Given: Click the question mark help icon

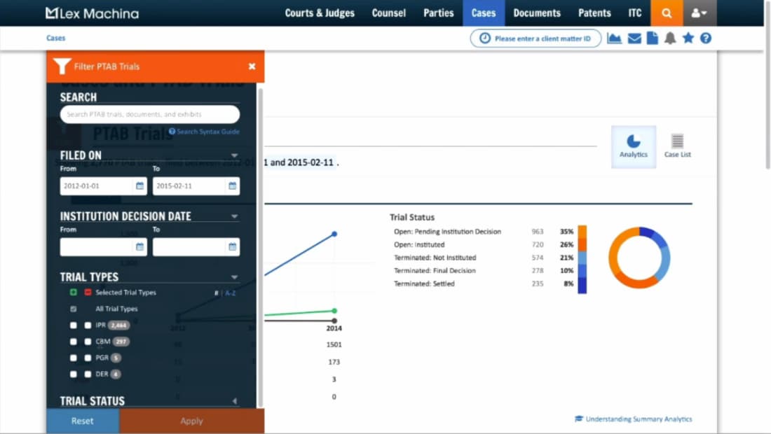Looking at the screenshot, I should click(x=706, y=38).
